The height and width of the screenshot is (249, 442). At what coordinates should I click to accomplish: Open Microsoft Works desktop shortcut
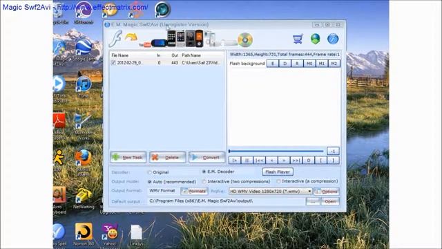83,127
